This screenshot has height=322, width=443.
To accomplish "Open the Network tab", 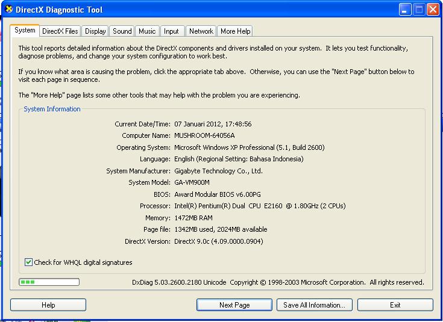I will click(201, 31).
